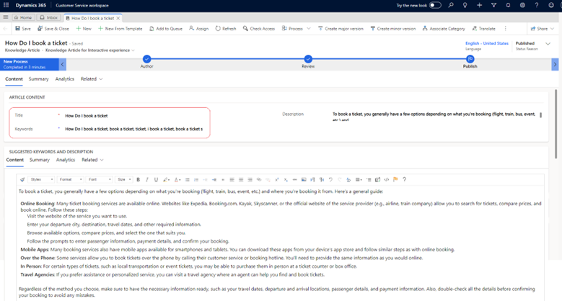The image size is (562, 301).
Task: Align text left in the editor
Action: (232, 180)
